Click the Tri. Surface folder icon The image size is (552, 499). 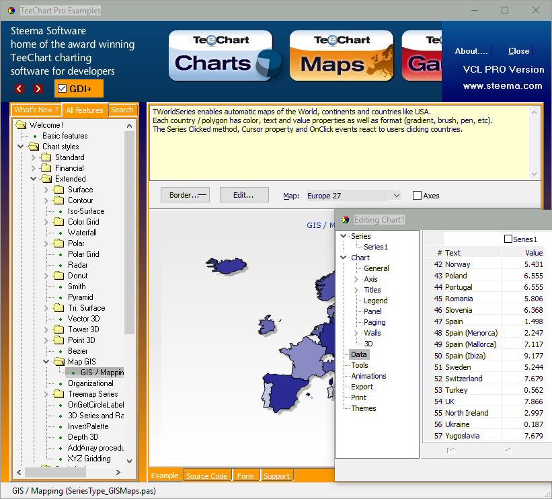tap(58, 308)
